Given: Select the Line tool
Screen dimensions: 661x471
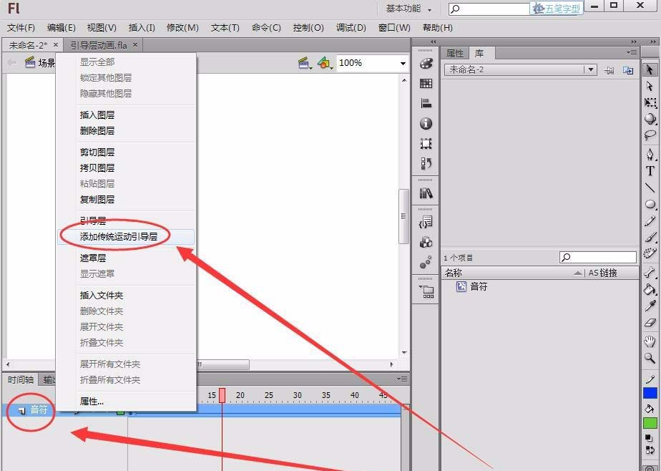Looking at the screenshot, I should (x=650, y=188).
